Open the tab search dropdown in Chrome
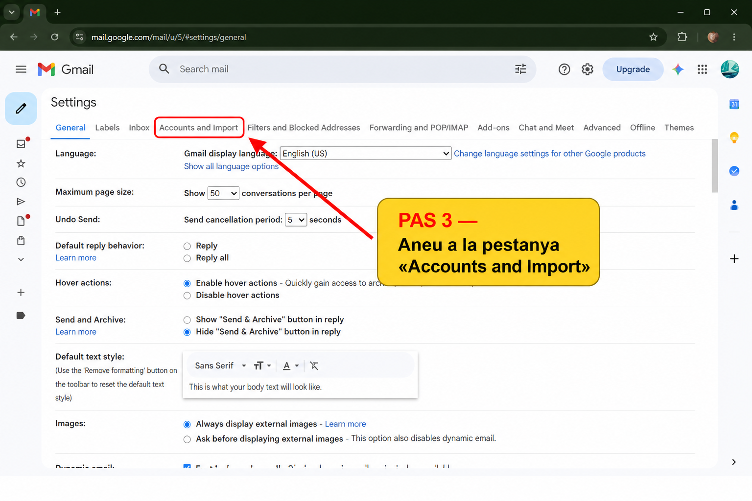Image resolution: width=752 pixels, height=501 pixels. coord(12,12)
